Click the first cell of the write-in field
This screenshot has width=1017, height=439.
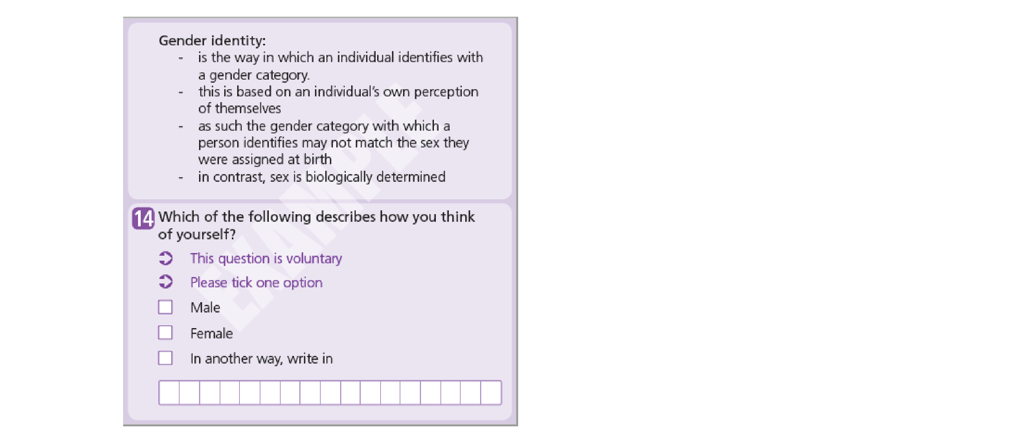(169, 393)
